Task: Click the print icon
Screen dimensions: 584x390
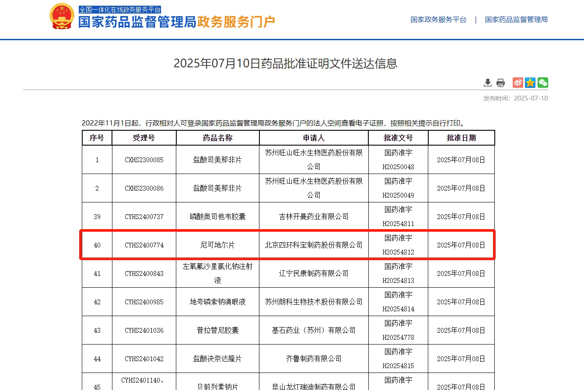Action: point(500,83)
